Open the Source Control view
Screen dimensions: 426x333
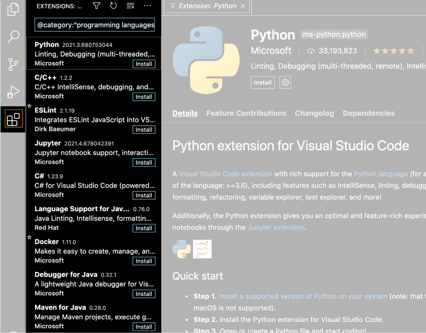[13, 64]
